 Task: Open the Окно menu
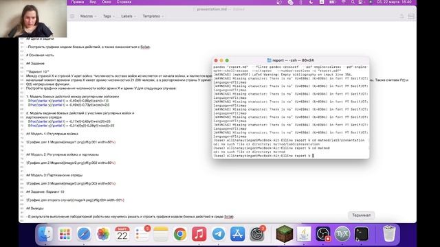pyautogui.click(x=107, y=2)
